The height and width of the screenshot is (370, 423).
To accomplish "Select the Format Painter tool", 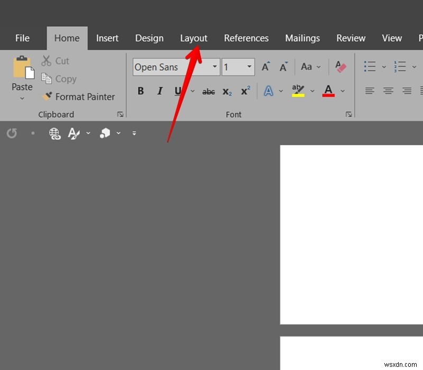I will [79, 97].
